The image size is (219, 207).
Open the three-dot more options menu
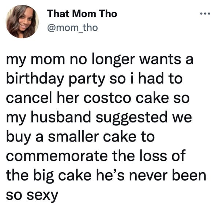point(205,14)
